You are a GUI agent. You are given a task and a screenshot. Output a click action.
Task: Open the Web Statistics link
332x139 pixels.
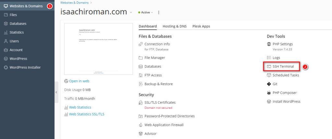pyautogui.click(x=80, y=108)
